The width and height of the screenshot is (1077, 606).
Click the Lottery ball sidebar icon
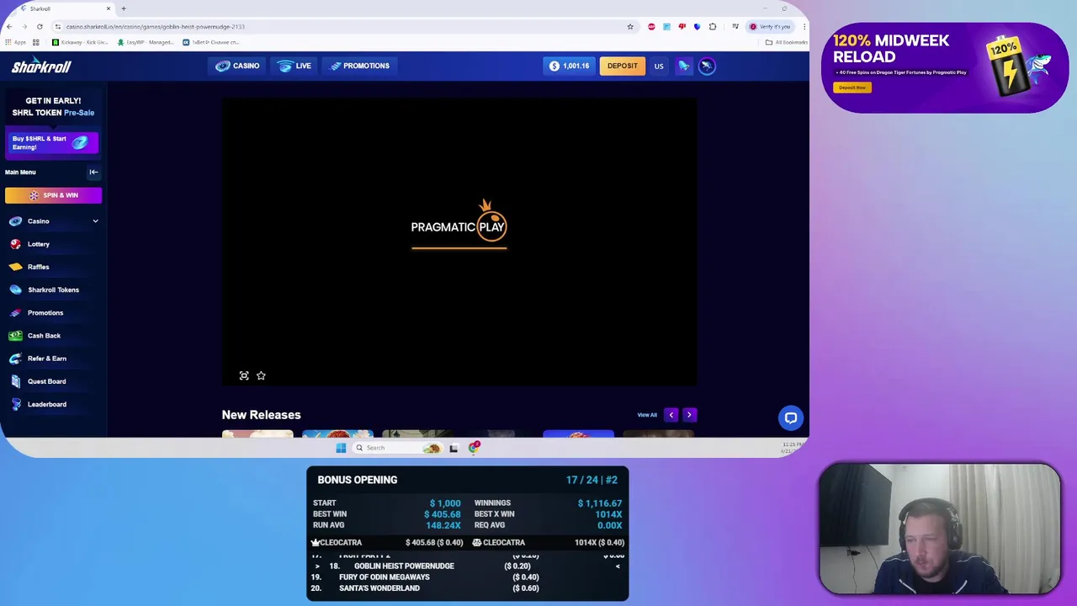click(15, 244)
